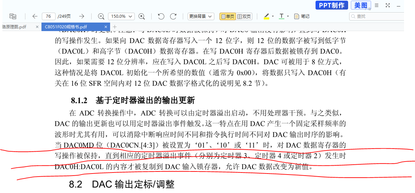The height and width of the screenshot is (193, 415).
Task: Switch to the 路原理图.pdf tab
Action: tap(14, 27)
